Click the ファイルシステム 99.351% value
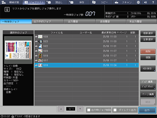Screen dimensions: 157x118 (151, 13)
